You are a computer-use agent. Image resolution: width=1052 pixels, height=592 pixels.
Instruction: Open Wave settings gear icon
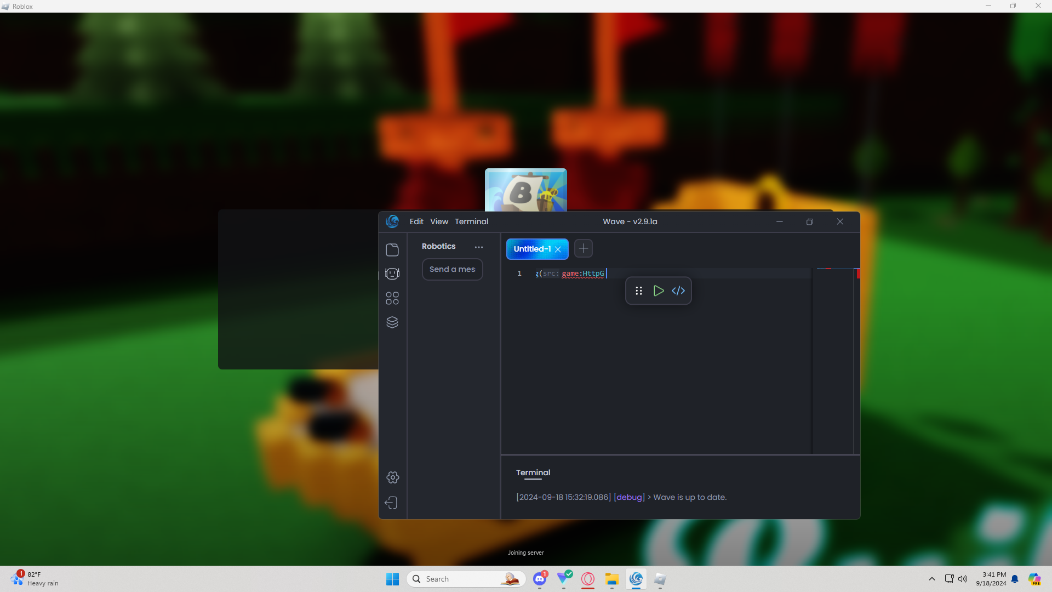point(392,477)
